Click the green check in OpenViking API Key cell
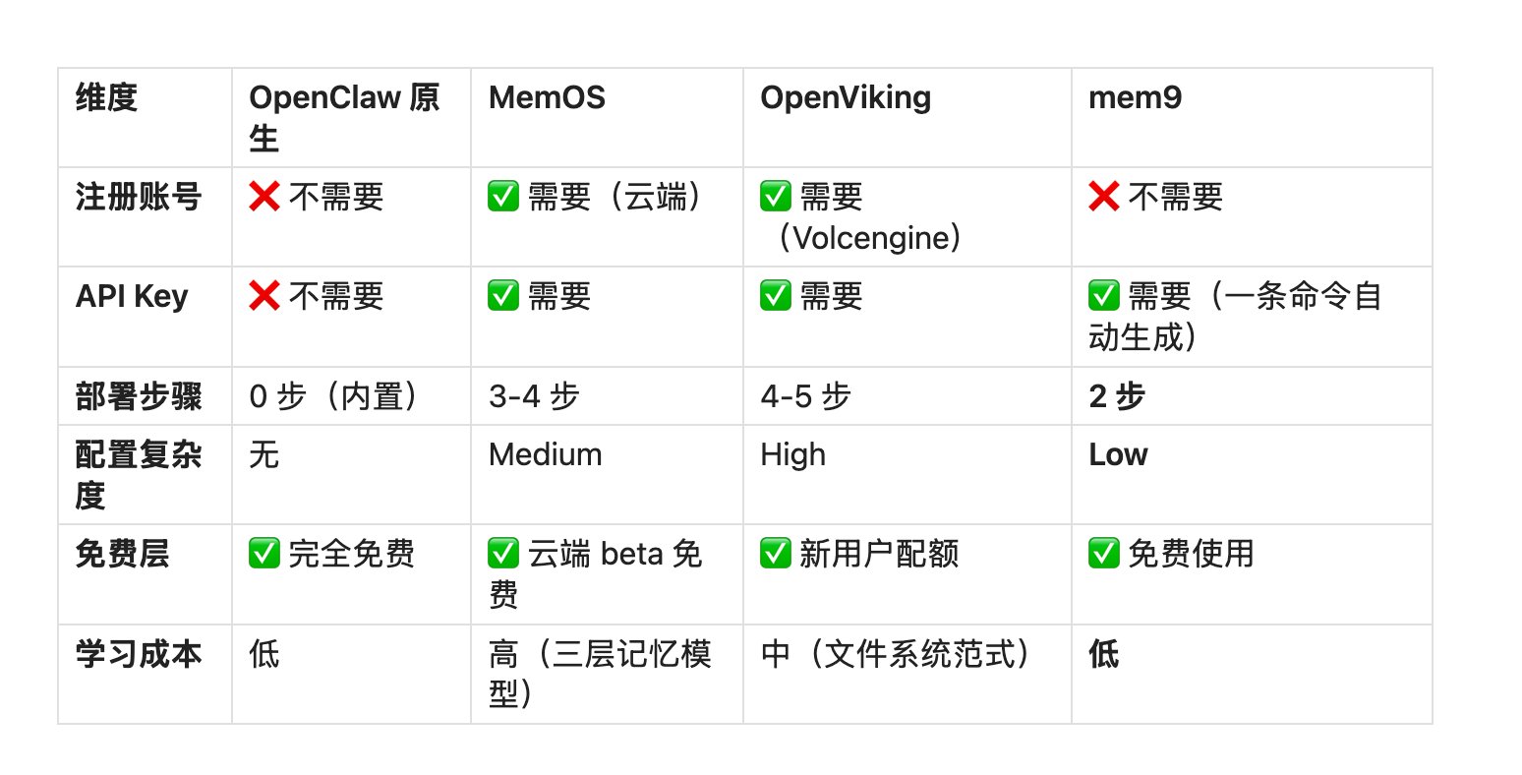 (776, 296)
